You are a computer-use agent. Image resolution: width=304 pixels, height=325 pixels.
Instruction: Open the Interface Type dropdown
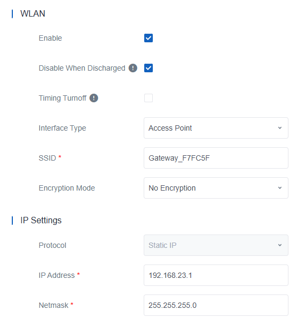(x=216, y=128)
